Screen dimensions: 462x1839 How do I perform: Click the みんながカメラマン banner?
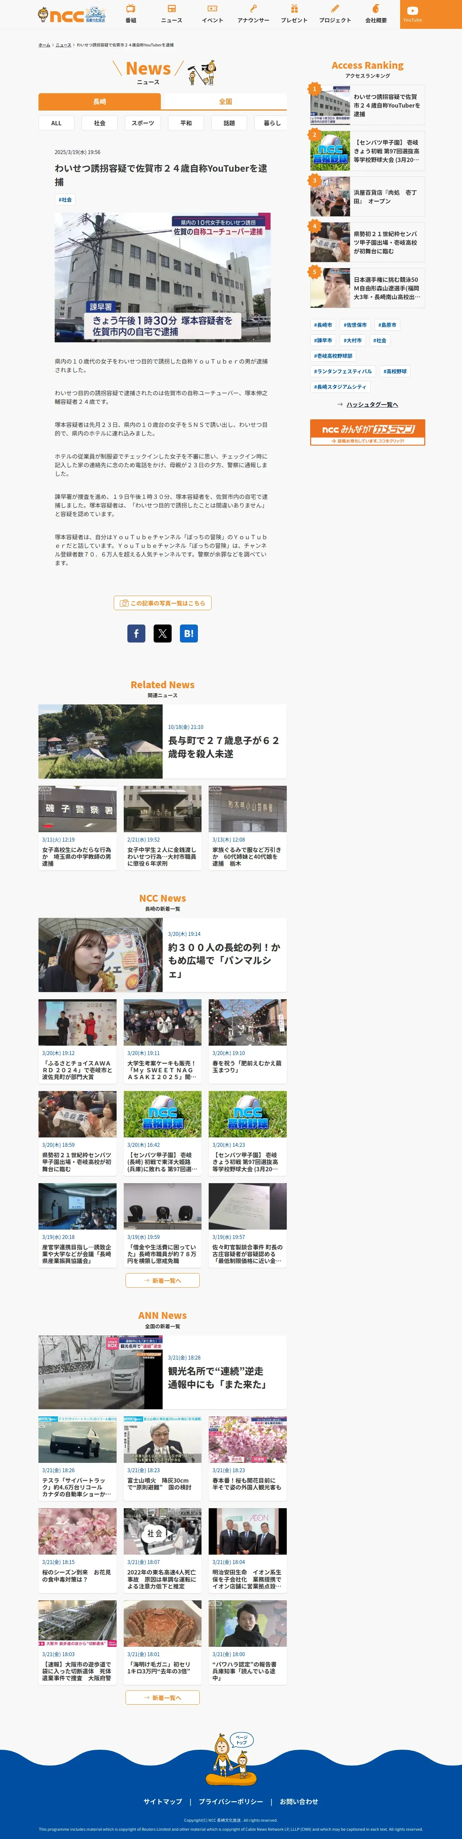367,432
